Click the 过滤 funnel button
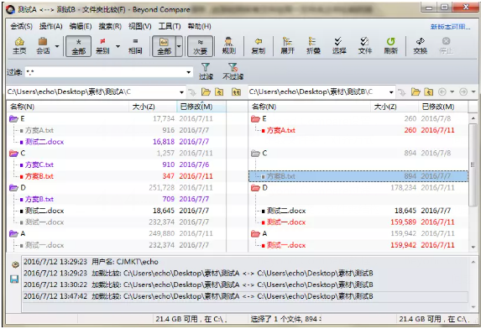 click(x=206, y=71)
